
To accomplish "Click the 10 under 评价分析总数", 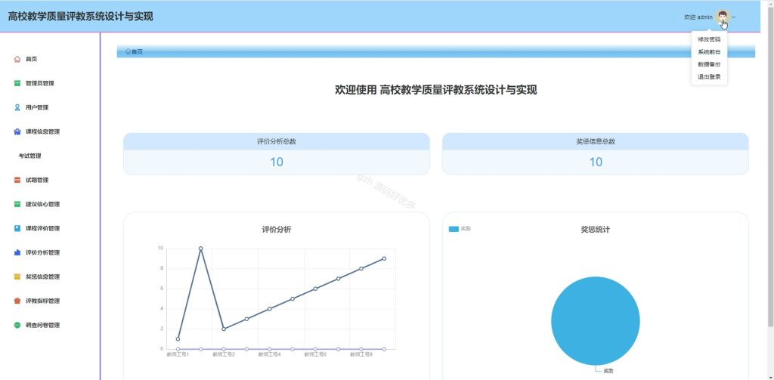I will [277, 162].
